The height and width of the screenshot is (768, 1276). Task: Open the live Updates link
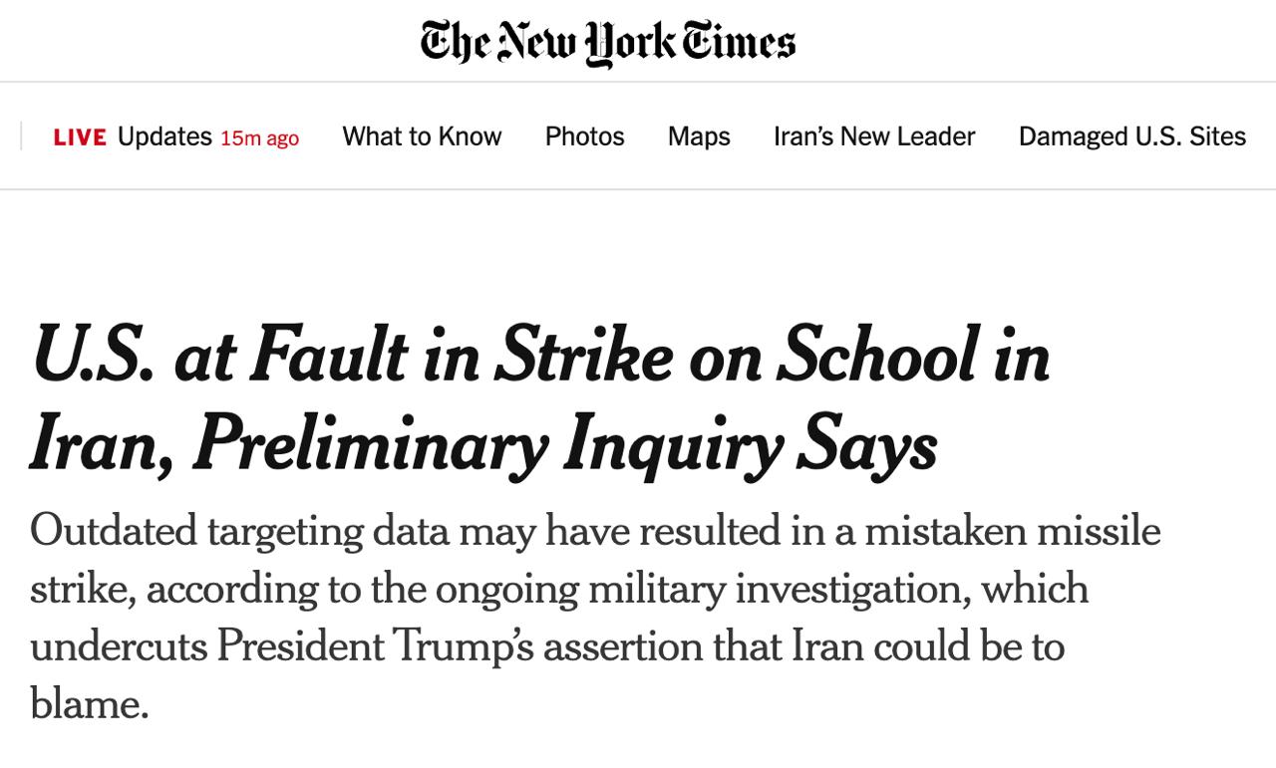pos(164,136)
